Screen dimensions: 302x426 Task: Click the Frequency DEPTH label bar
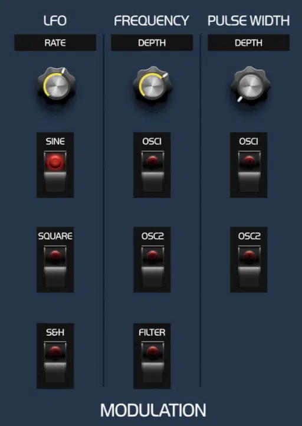click(152, 42)
